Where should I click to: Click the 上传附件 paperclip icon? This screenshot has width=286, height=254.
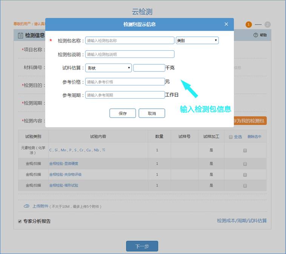(26, 206)
